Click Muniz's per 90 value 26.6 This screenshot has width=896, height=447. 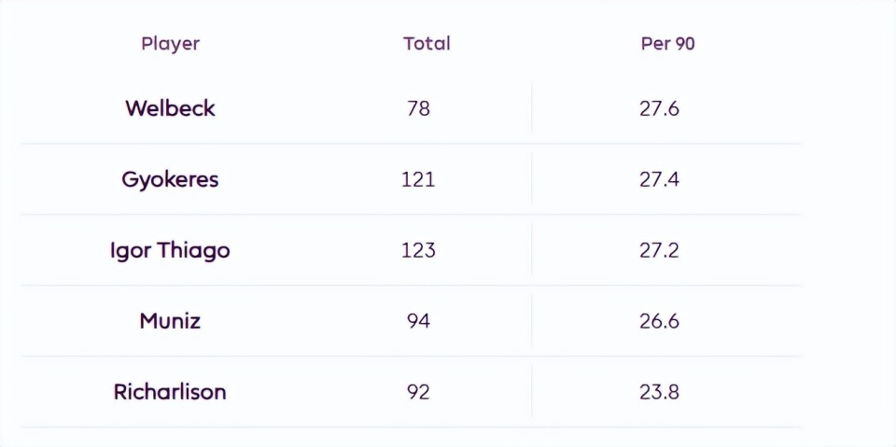tap(659, 321)
